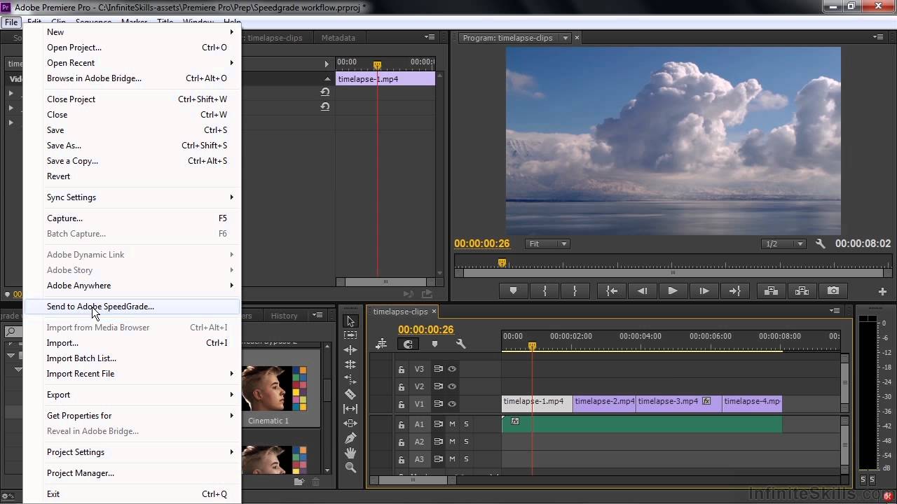
Task: Choose Close Project menu item
Action: point(132,99)
